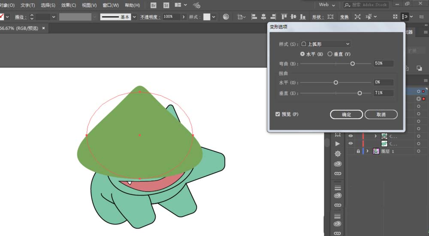The image size is (429, 236).
Task: Toggle visibility eye of second sublayer row
Action: coord(350,143)
